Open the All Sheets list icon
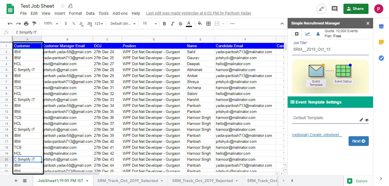Screen dimensions: 389x186 point(25,181)
